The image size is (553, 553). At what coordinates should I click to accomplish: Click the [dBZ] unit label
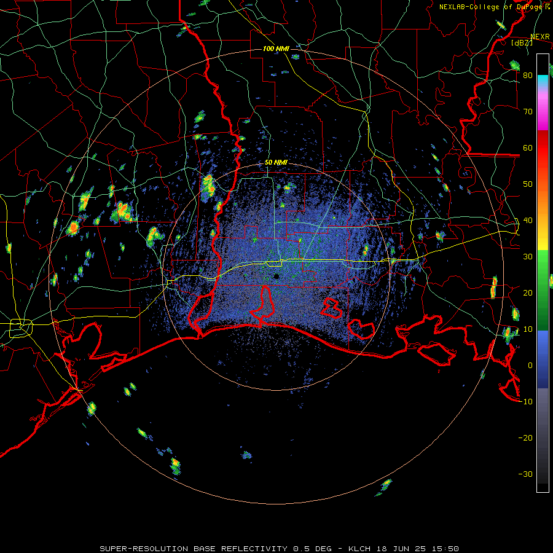coord(522,42)
